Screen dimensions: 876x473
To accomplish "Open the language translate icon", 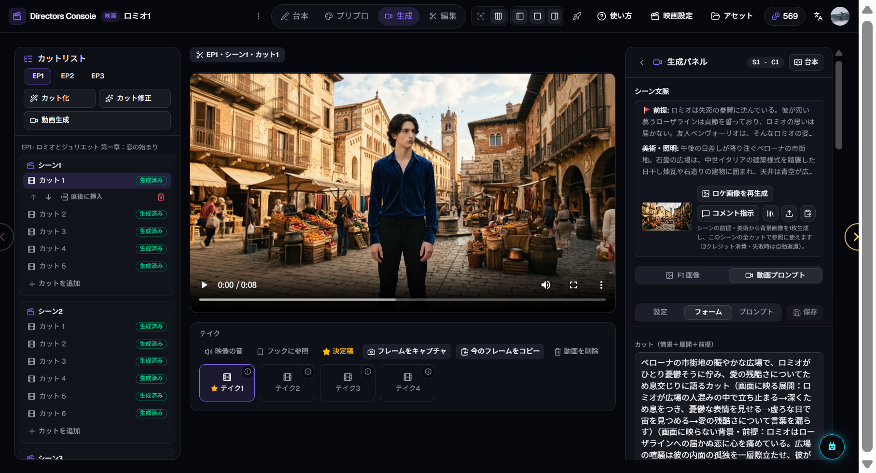I will (818, 16).
